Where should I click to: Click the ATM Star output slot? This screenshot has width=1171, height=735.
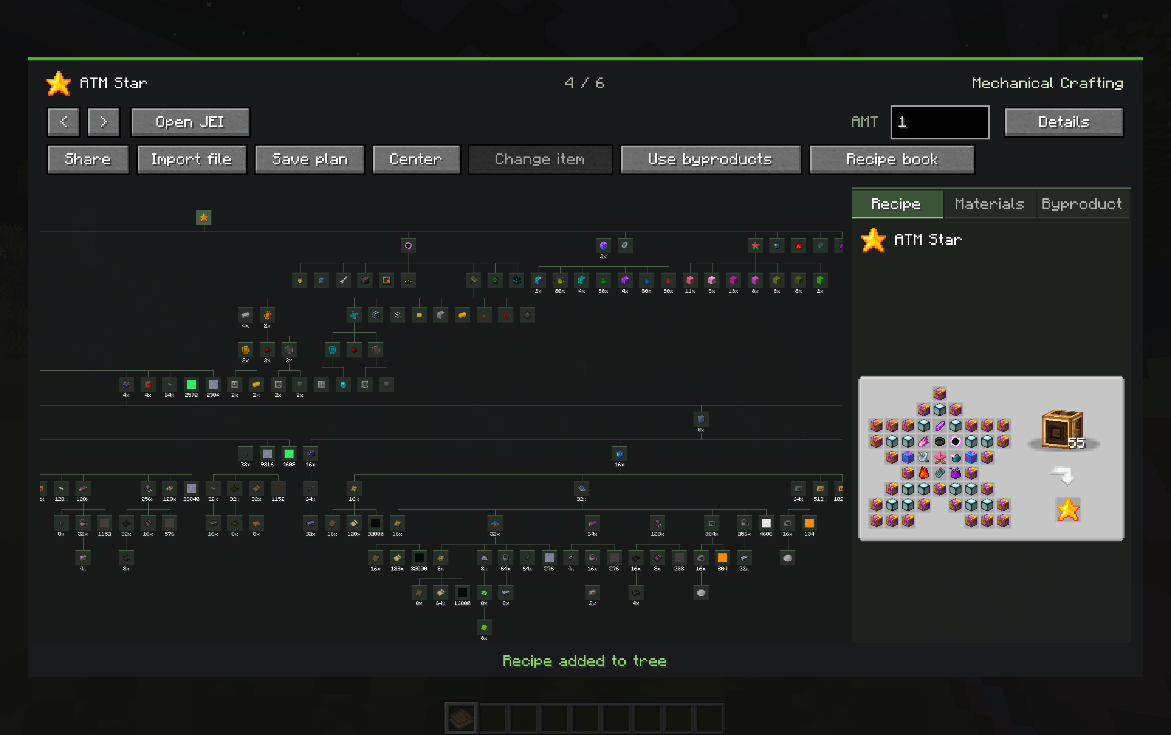[x=1068, y=510]
